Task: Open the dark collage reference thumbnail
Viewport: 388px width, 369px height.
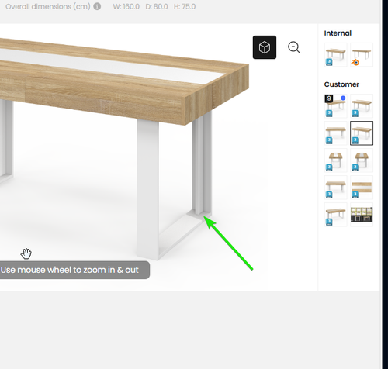Action: pyautogui.click(x=362, y=215)
